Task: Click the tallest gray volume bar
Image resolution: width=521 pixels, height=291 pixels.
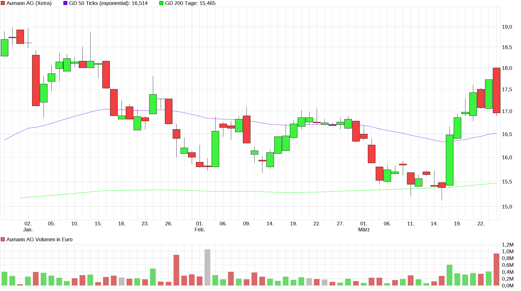Action: 207,267
